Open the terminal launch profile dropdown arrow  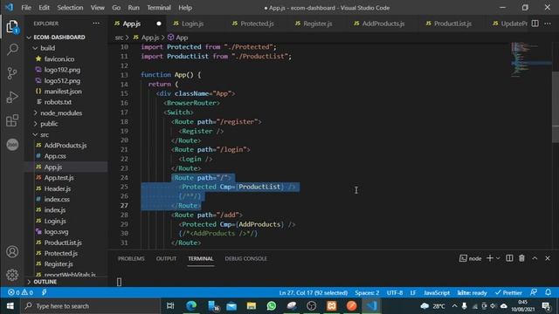click(498, 258)
